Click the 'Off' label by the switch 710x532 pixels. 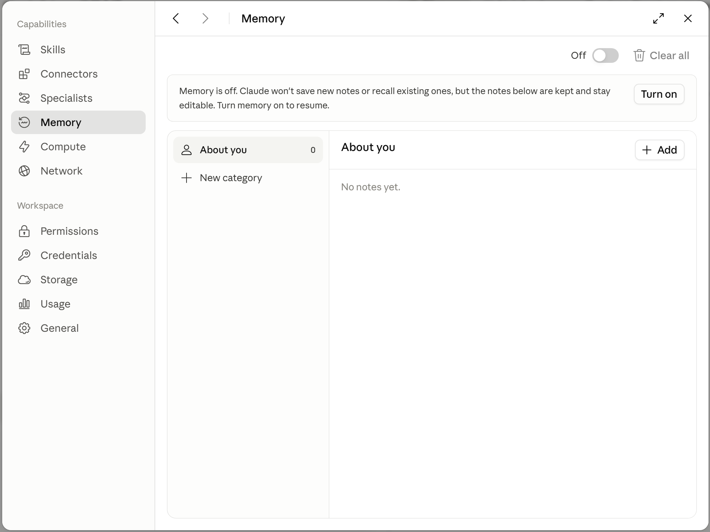pos(578,55)
